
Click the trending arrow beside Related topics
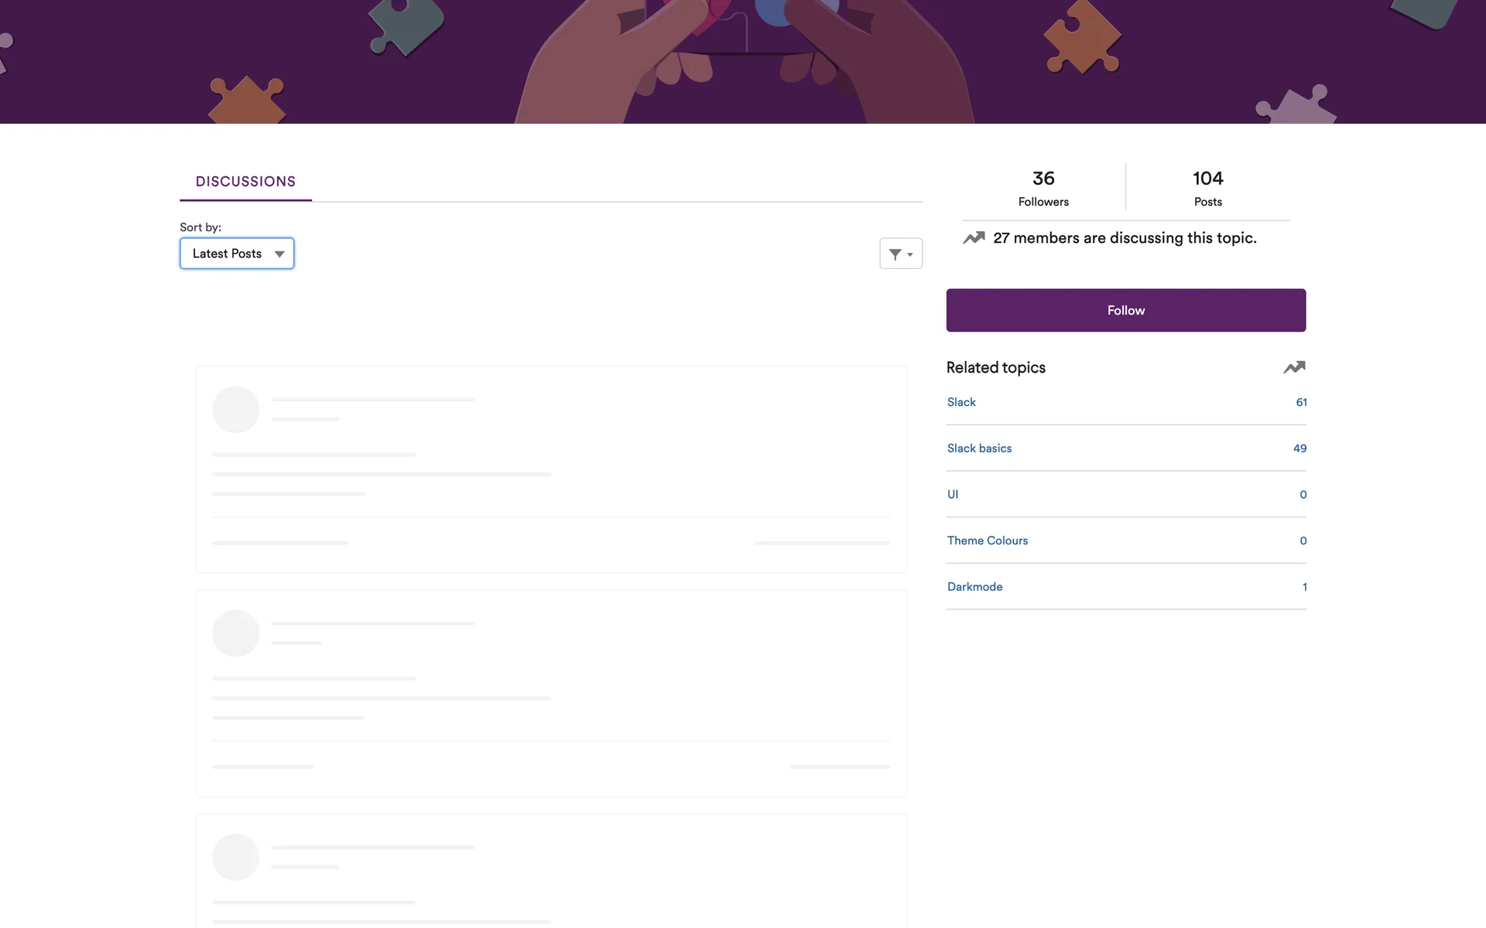tap(1294, 367)
